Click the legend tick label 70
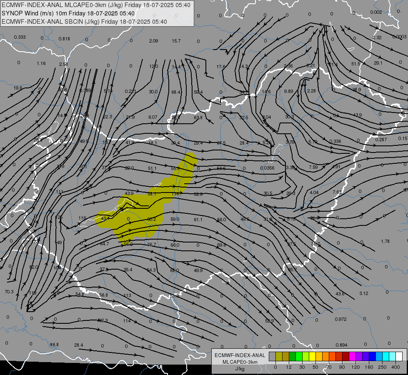The height and width of the screenshot is (375, 408). (x=329, y=367)
